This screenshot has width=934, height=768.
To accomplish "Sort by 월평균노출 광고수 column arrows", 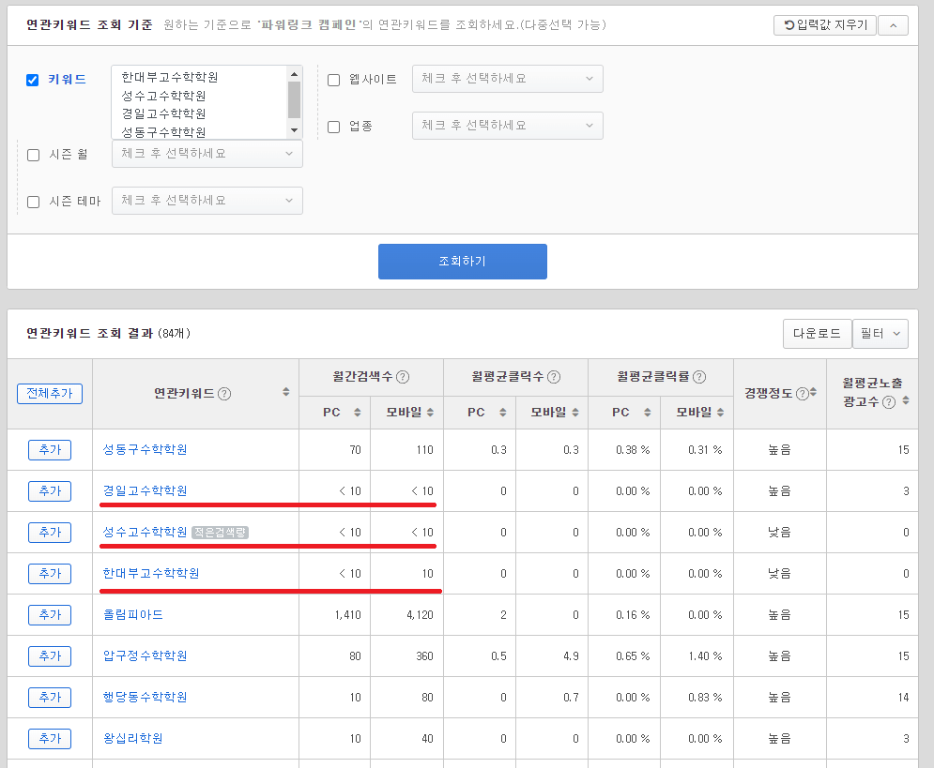I will (x=906, y=400).
